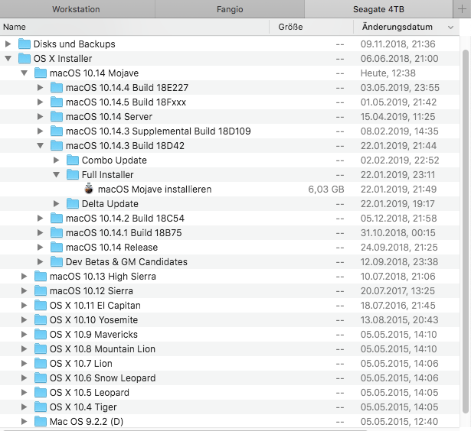471x431 pixels.
Task: Click the Full Installer folder icon
Action: tap(73, 174)
